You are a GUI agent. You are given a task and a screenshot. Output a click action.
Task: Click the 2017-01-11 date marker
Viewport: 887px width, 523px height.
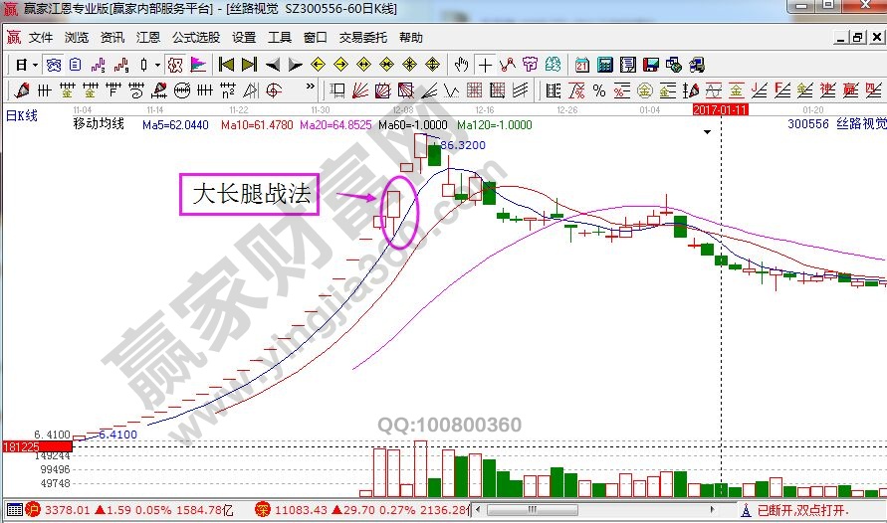pyautogui.click(x=720, y=108)
